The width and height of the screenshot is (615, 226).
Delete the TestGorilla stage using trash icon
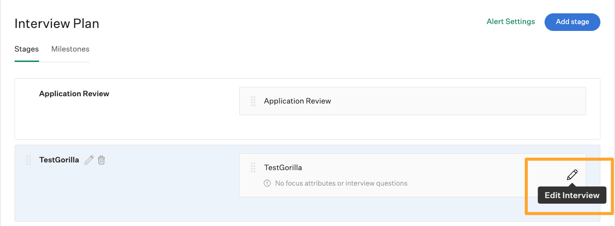(101, 160)
